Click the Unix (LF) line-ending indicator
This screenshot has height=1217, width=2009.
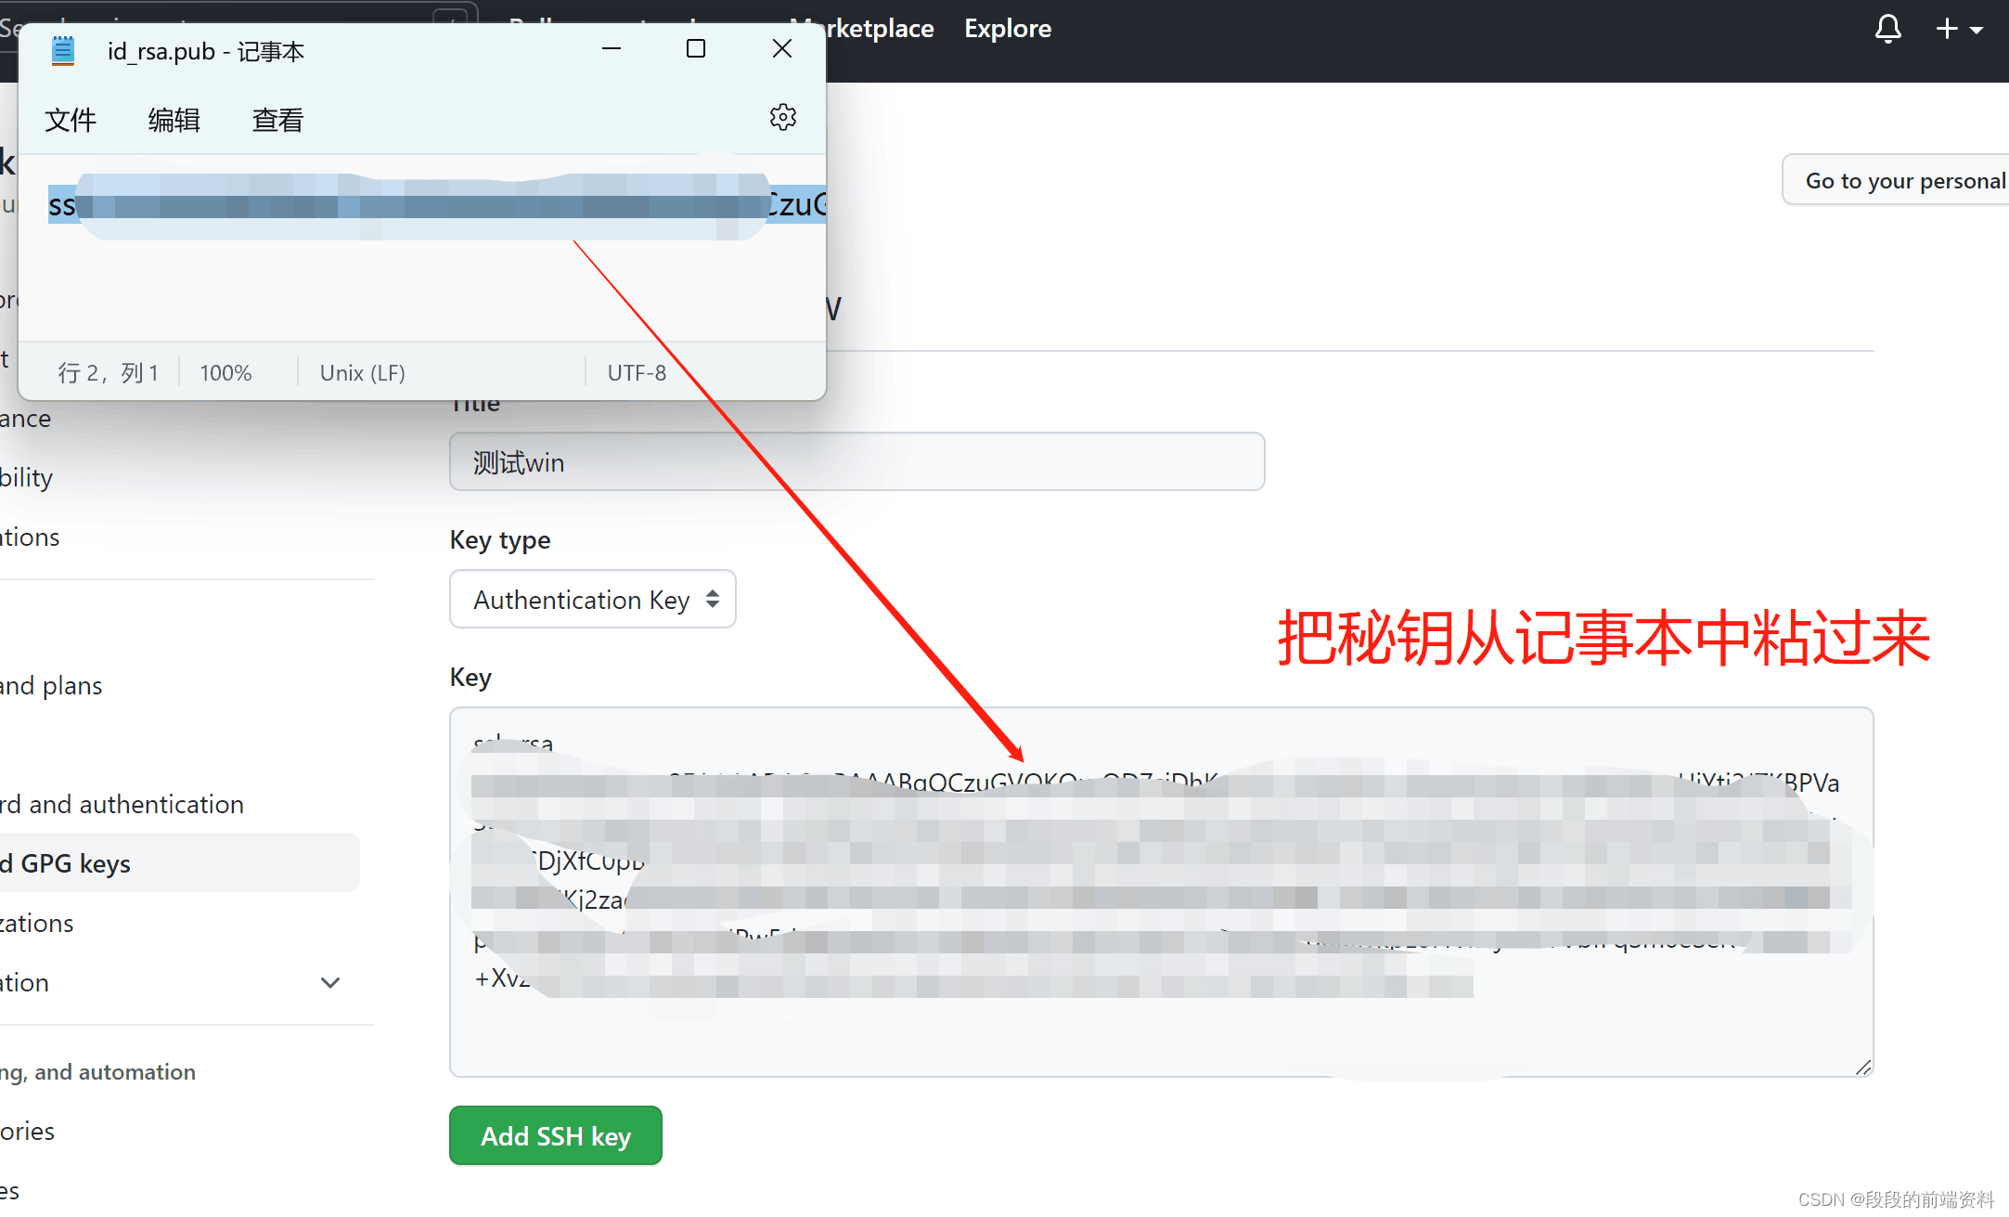coord(362,372)
